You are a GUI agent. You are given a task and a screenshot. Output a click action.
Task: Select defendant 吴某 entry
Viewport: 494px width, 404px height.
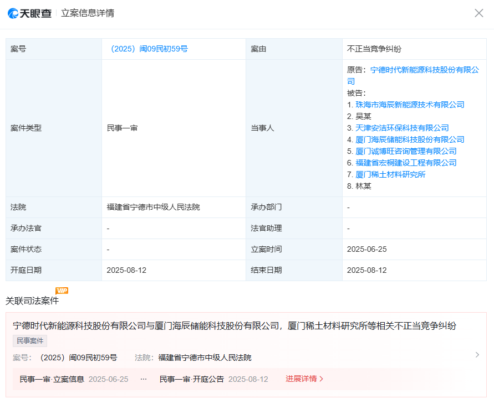tap(359, 116)
